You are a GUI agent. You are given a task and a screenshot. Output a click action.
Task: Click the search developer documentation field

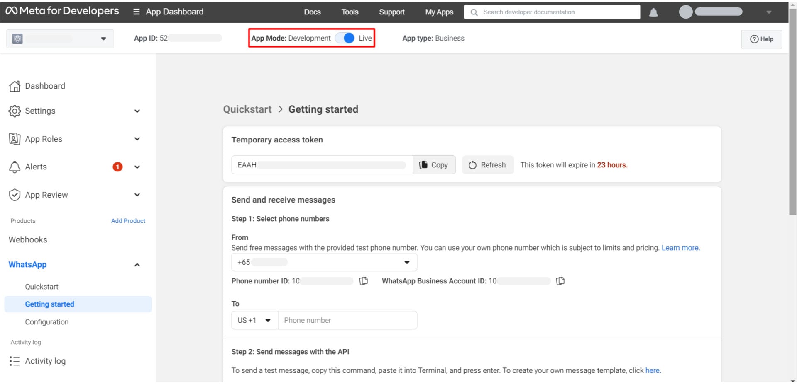pyautogui.click(x=552, y=12)
